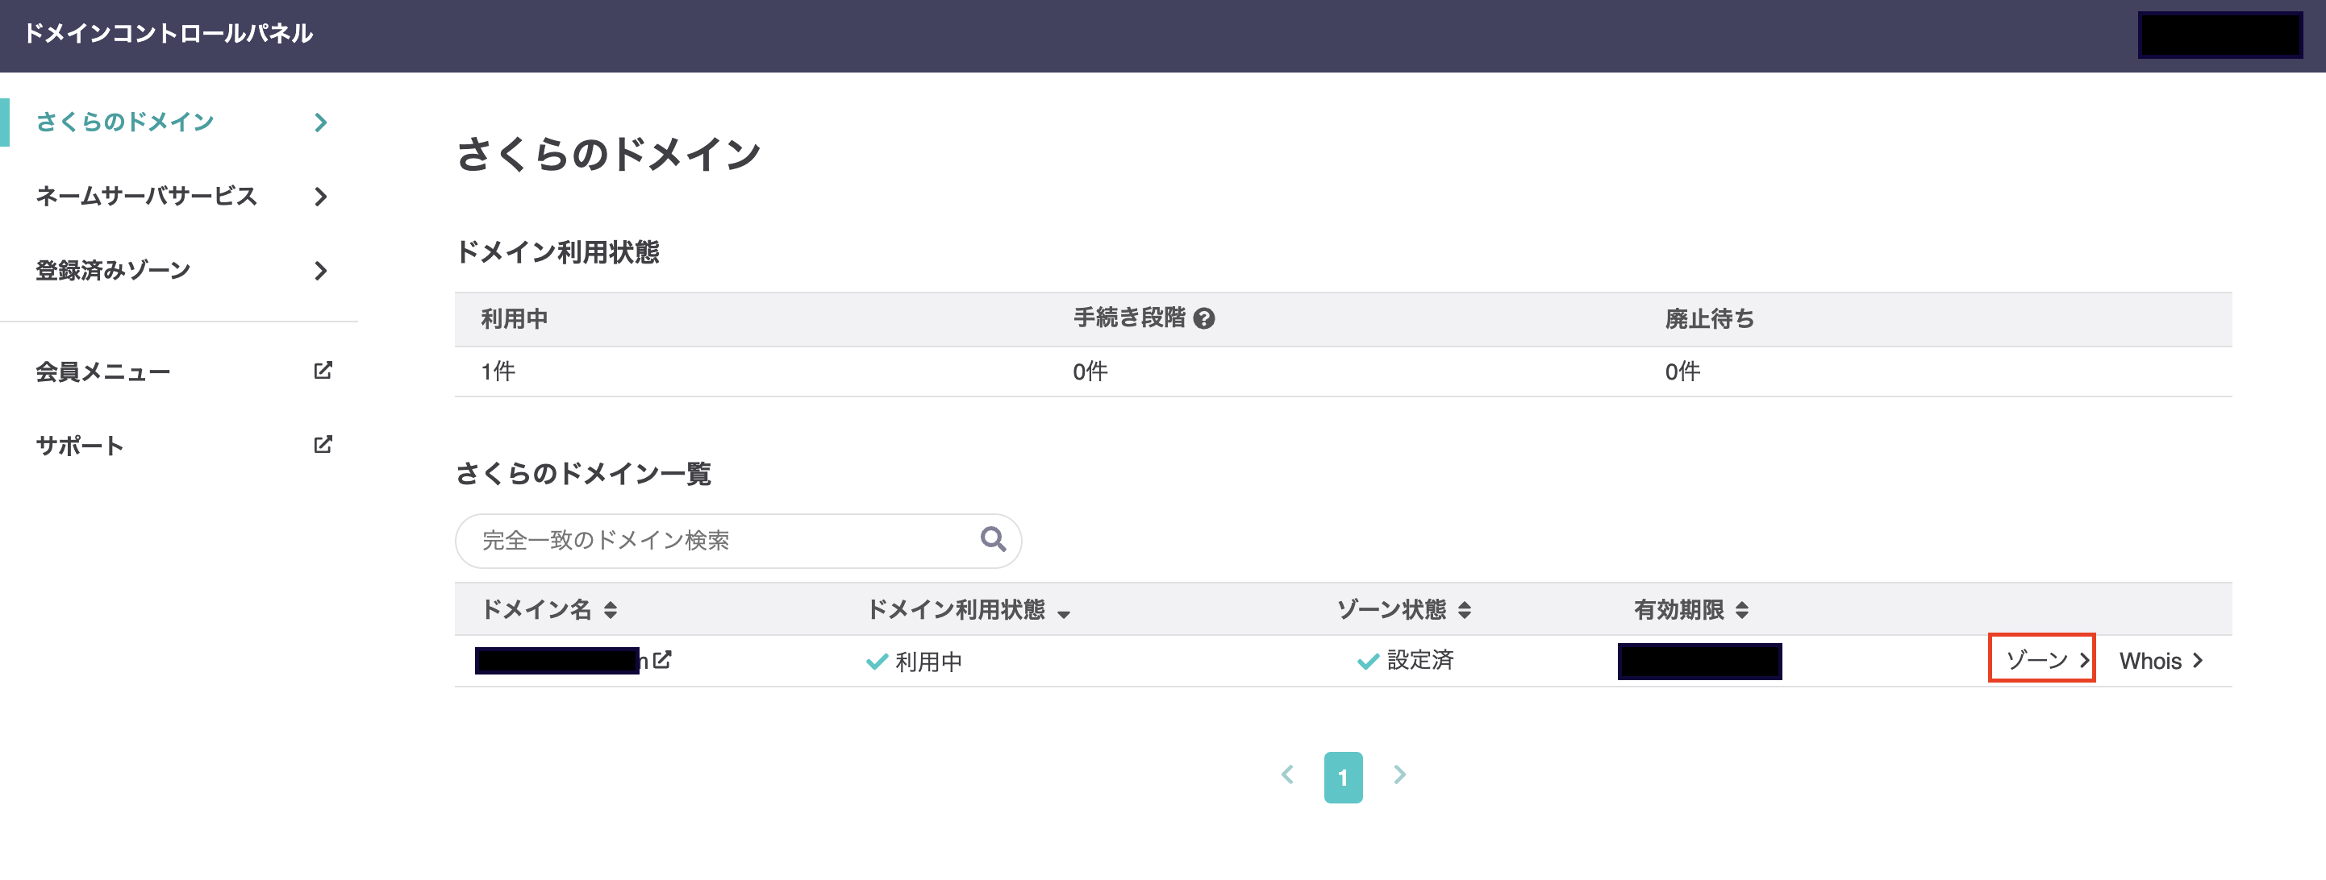Click the search magnifier icon
The height and width of the screenshot is (880, 2326).
(992, 539)
